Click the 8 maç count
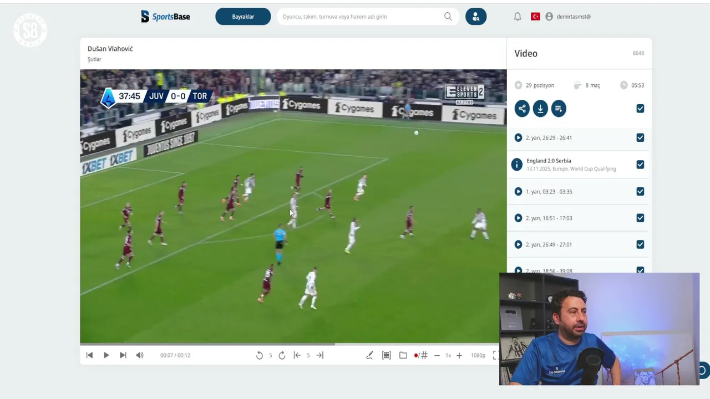Viewport: 710px width, 399px height. [592, 85]
